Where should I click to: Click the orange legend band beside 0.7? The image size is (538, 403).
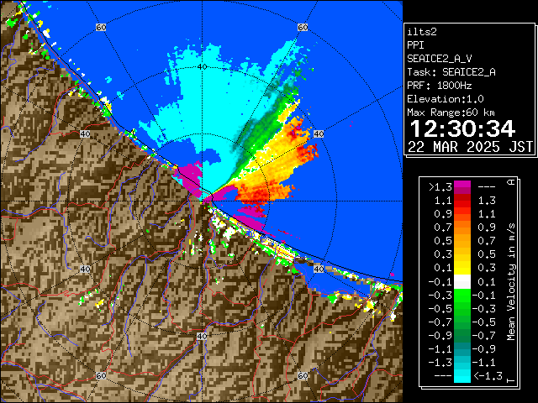(x=462, y=228)
